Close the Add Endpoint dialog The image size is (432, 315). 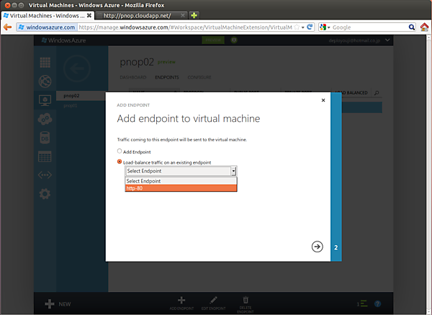pyautogui.click(x=323, y=100)
